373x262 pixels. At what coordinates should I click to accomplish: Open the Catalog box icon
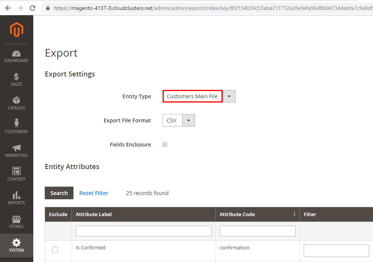16,101
